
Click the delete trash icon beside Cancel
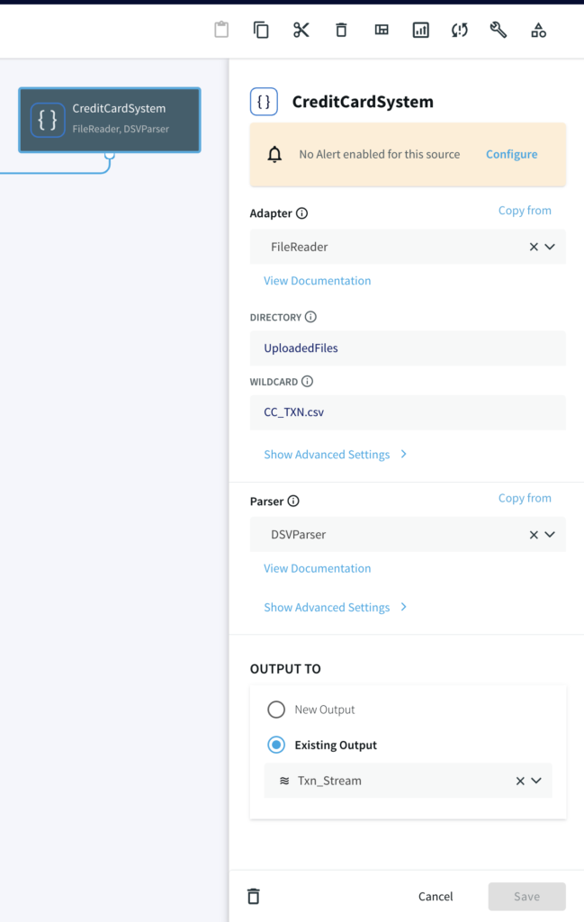254,896
